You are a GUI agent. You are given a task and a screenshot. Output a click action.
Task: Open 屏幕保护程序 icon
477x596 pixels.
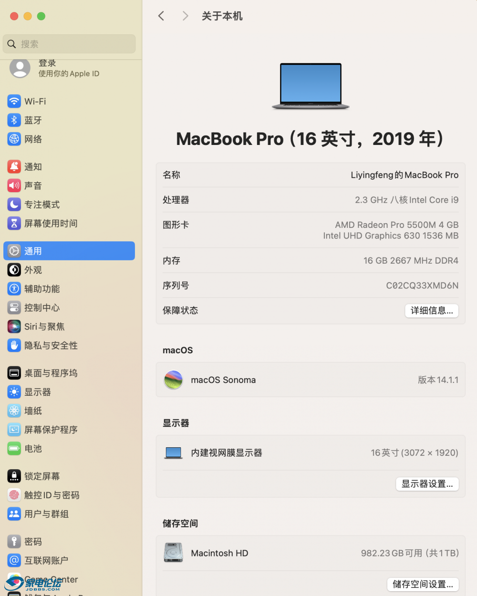coord(14,430)
